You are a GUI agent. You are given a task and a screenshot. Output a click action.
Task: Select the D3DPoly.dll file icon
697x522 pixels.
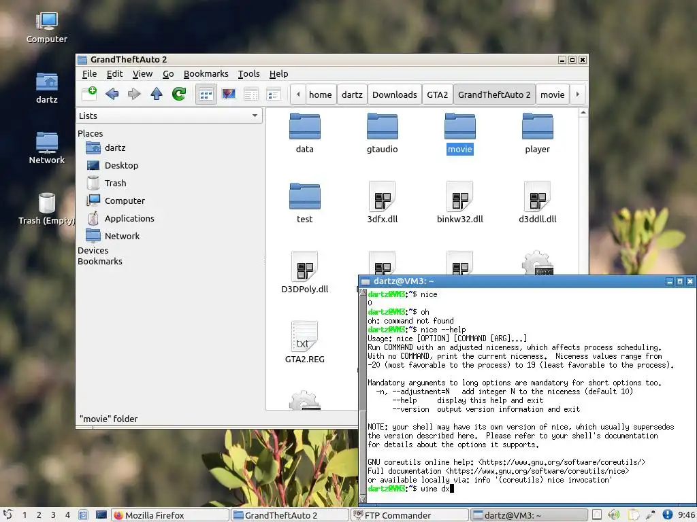pos(305,266)
